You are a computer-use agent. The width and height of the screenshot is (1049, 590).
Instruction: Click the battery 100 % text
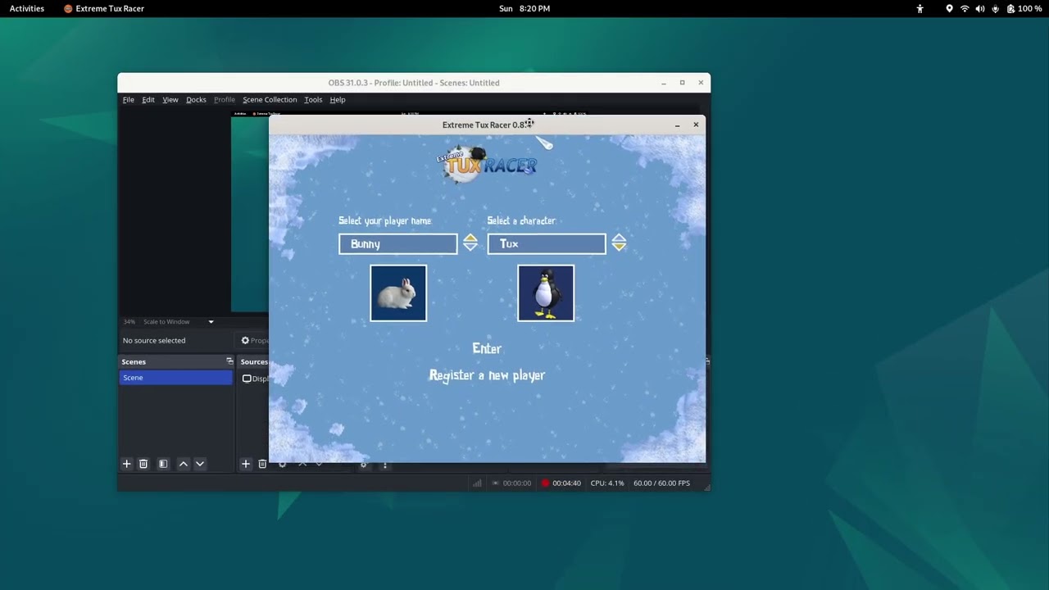[x=1030, y=9]
